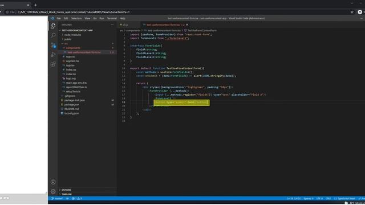Open index.css file

pyautogui.click(x=71, y=69)
